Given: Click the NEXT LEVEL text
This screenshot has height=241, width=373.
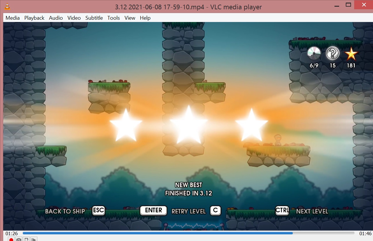Looking at the screenshot, I should pyautogui.click(x=312, y=211).
